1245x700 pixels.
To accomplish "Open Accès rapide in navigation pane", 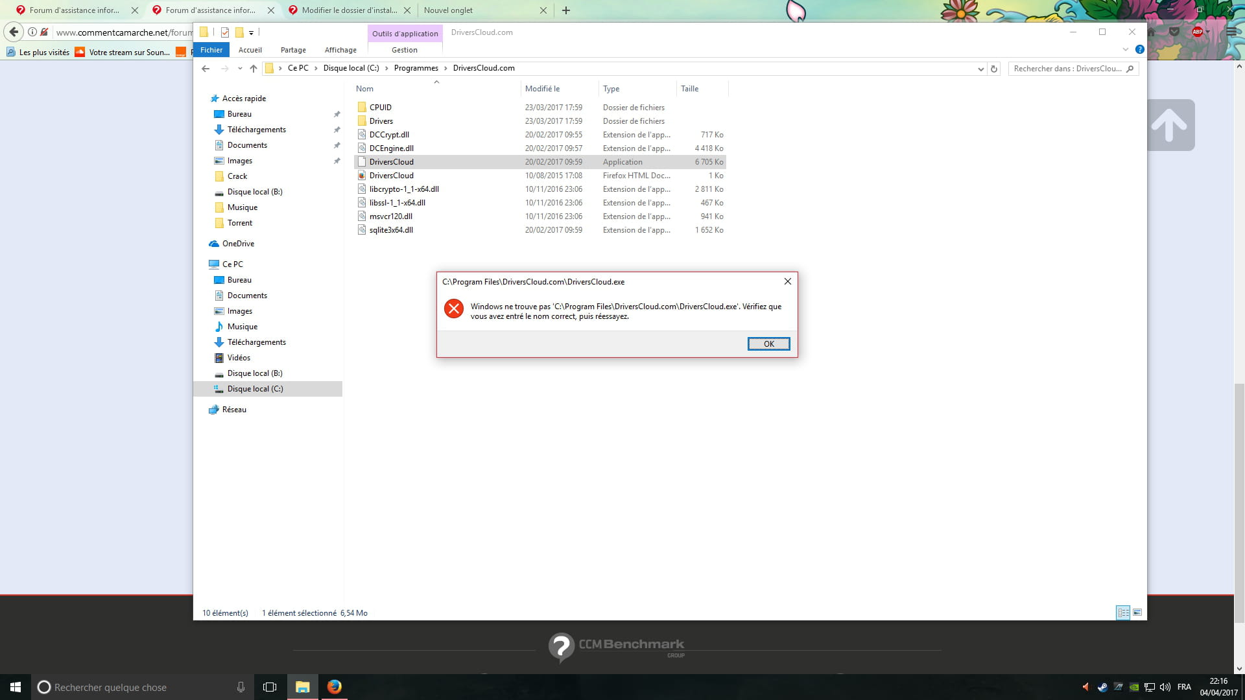I will pyautogui.click(x=244, y=99).
